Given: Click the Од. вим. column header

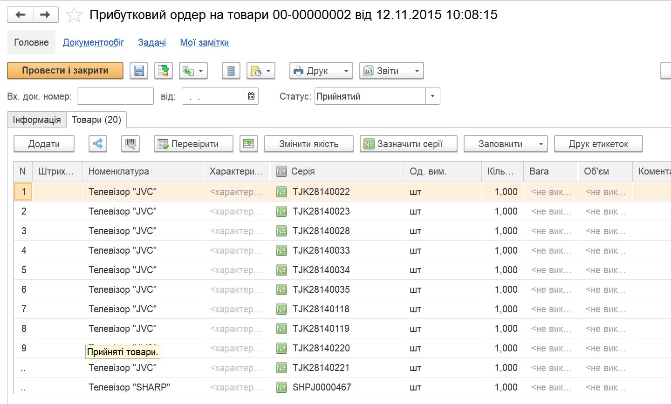Looking at the screenshot, I should click(442, 171).
